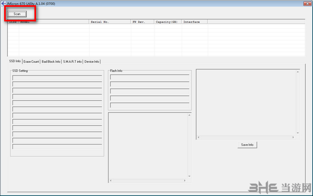Select the SSD Info tab

pyautogui.click(x=15, y=61)
